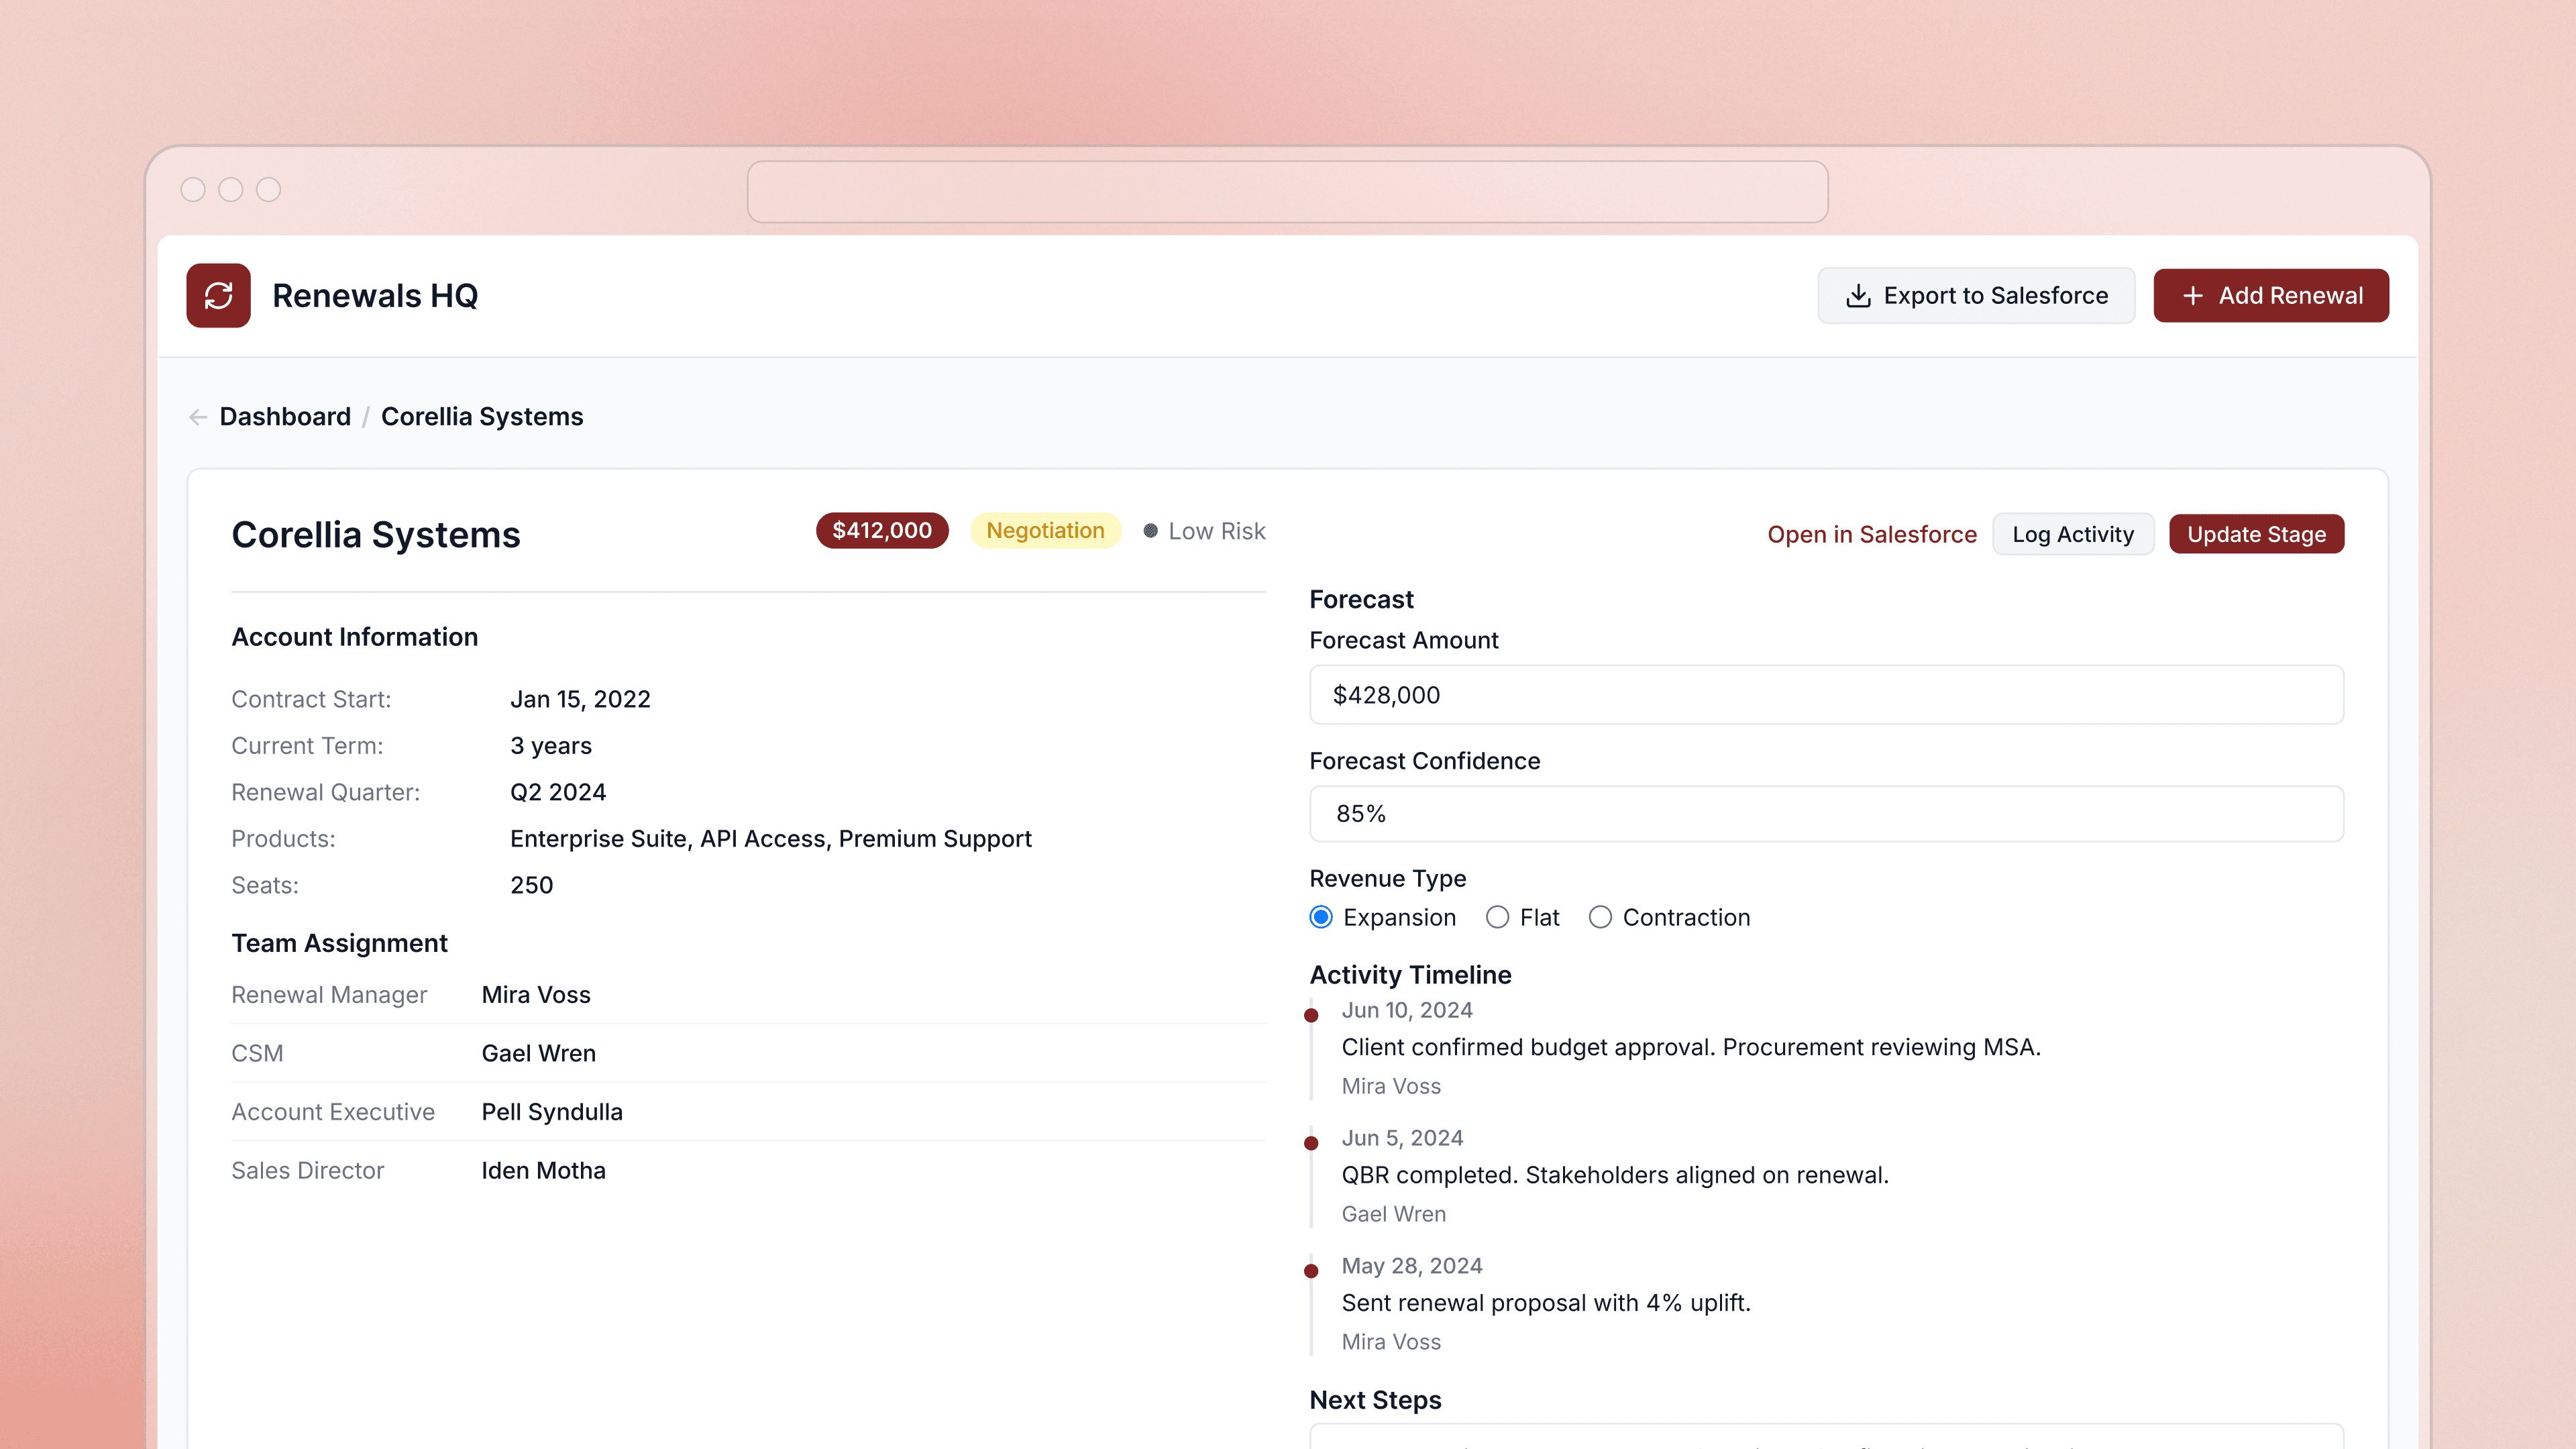Add a new renewal

(2271, 295)
